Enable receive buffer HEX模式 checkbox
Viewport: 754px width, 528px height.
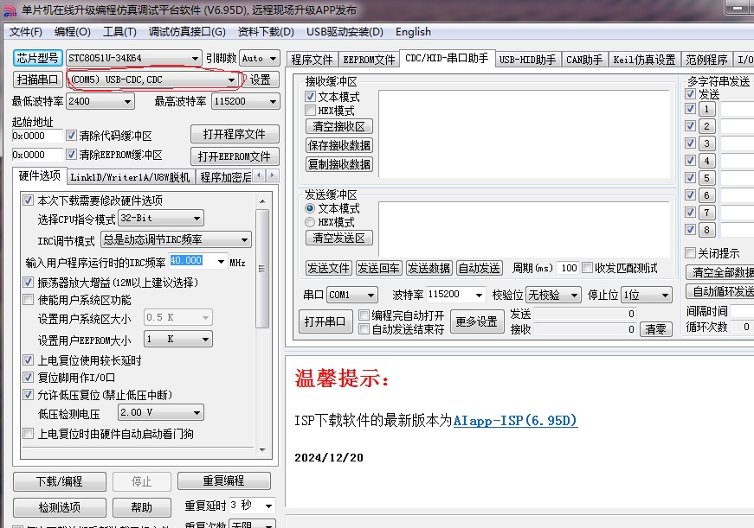(x=310, y=111)
